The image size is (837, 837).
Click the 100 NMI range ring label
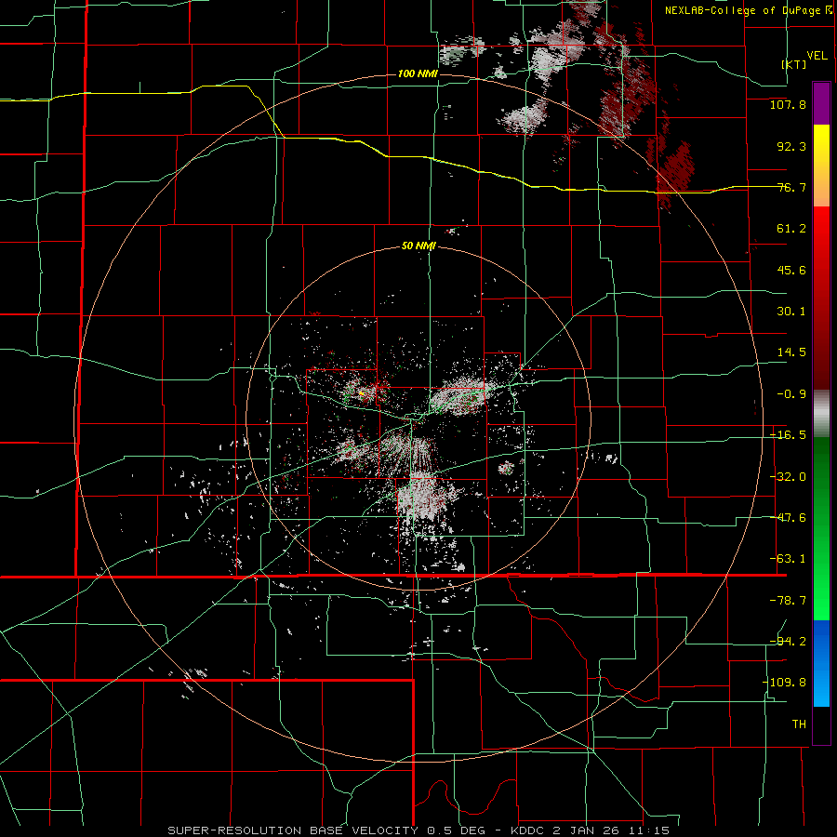coord(418,73)
